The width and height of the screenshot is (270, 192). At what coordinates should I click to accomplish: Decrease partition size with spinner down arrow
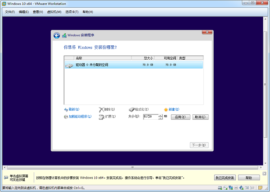tap(160, 118)
